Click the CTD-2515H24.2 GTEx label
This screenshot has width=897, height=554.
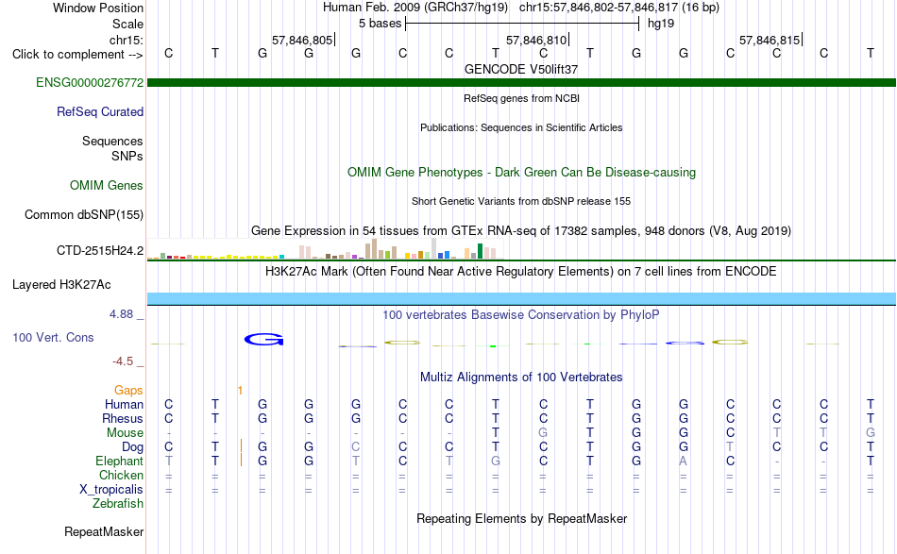[100, 250]
